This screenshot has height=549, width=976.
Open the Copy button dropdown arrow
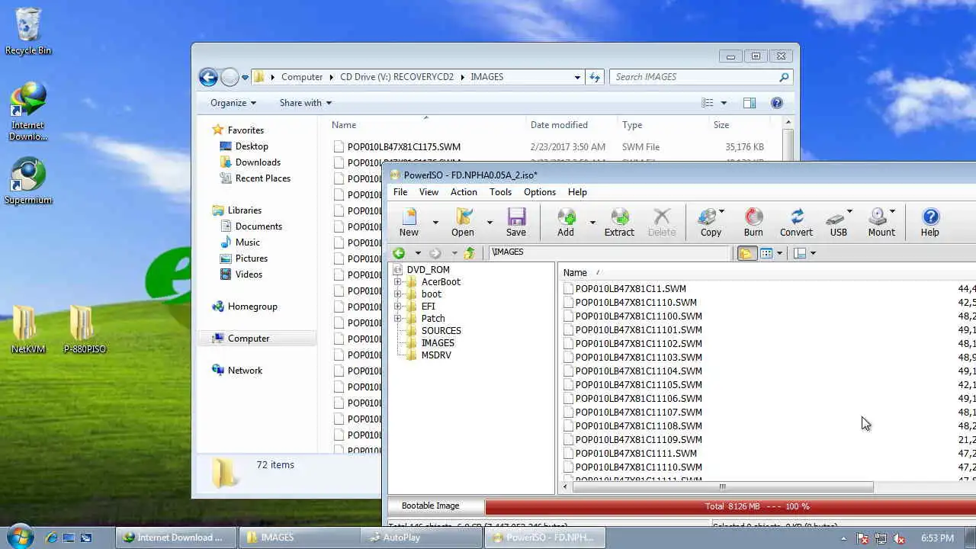pos(721,212)
